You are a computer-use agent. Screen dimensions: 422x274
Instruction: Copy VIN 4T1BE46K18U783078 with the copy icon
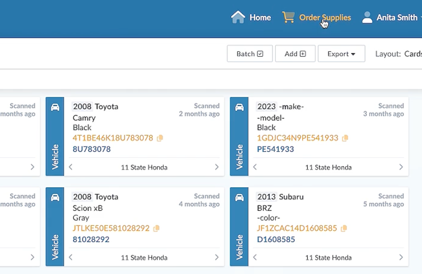pyautogui.click(x=160, y=138)
